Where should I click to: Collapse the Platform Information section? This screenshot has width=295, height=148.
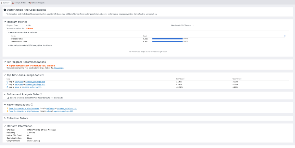[x=5, y=126]
